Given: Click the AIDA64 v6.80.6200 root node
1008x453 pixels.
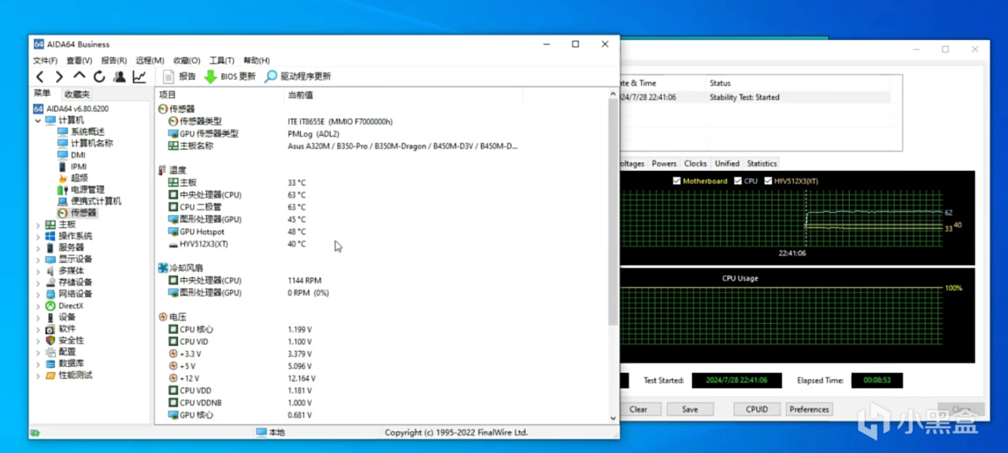Looking at the screenshot, I should tap(77, 109).
